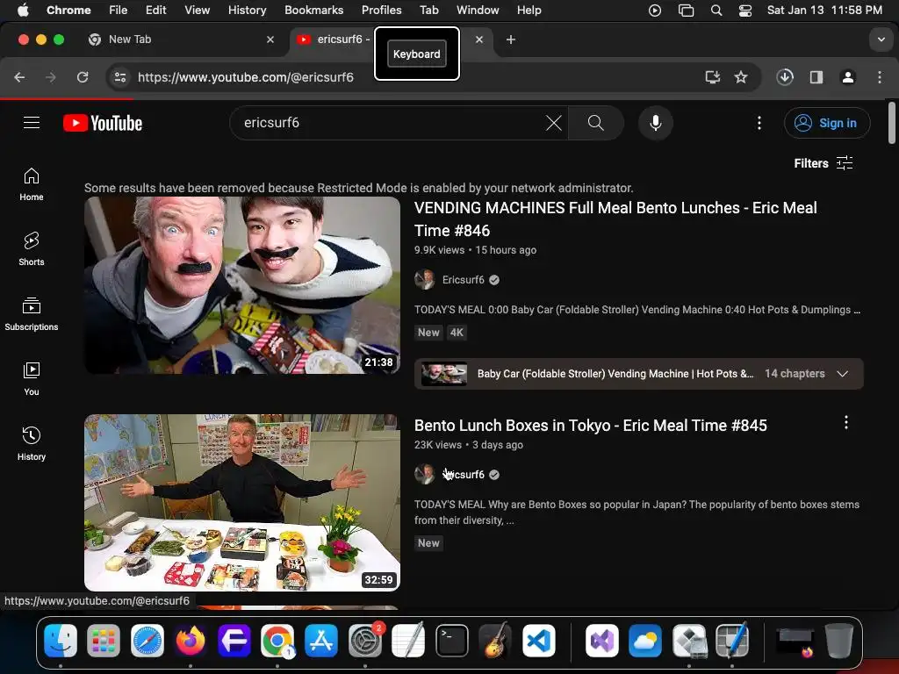899x674 pixels.
Task: Click the channel avatar for video #846
Action: (x=424, y=280)
